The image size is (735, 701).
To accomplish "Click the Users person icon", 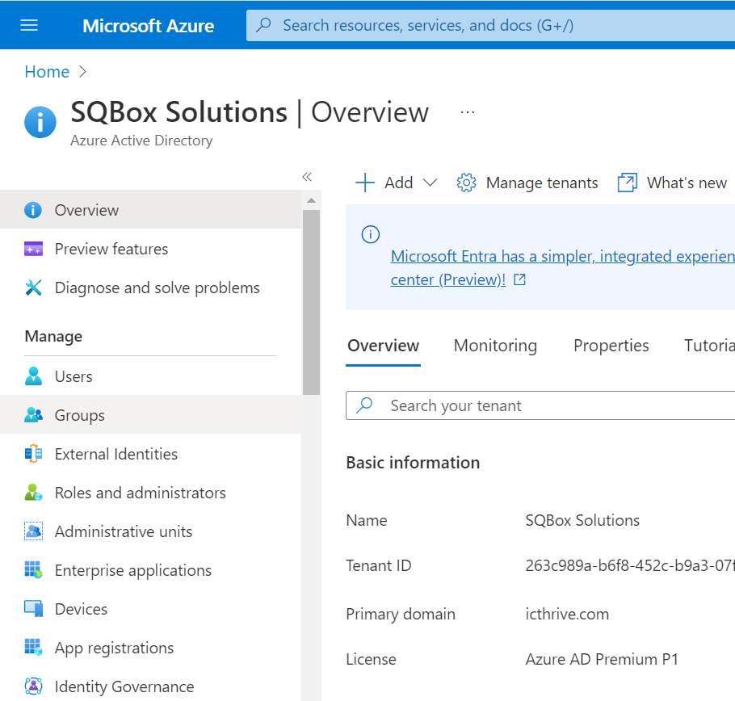I will 33,376.
